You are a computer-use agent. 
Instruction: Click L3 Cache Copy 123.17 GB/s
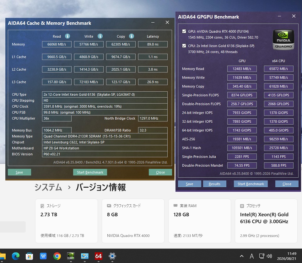pos(121,82)
